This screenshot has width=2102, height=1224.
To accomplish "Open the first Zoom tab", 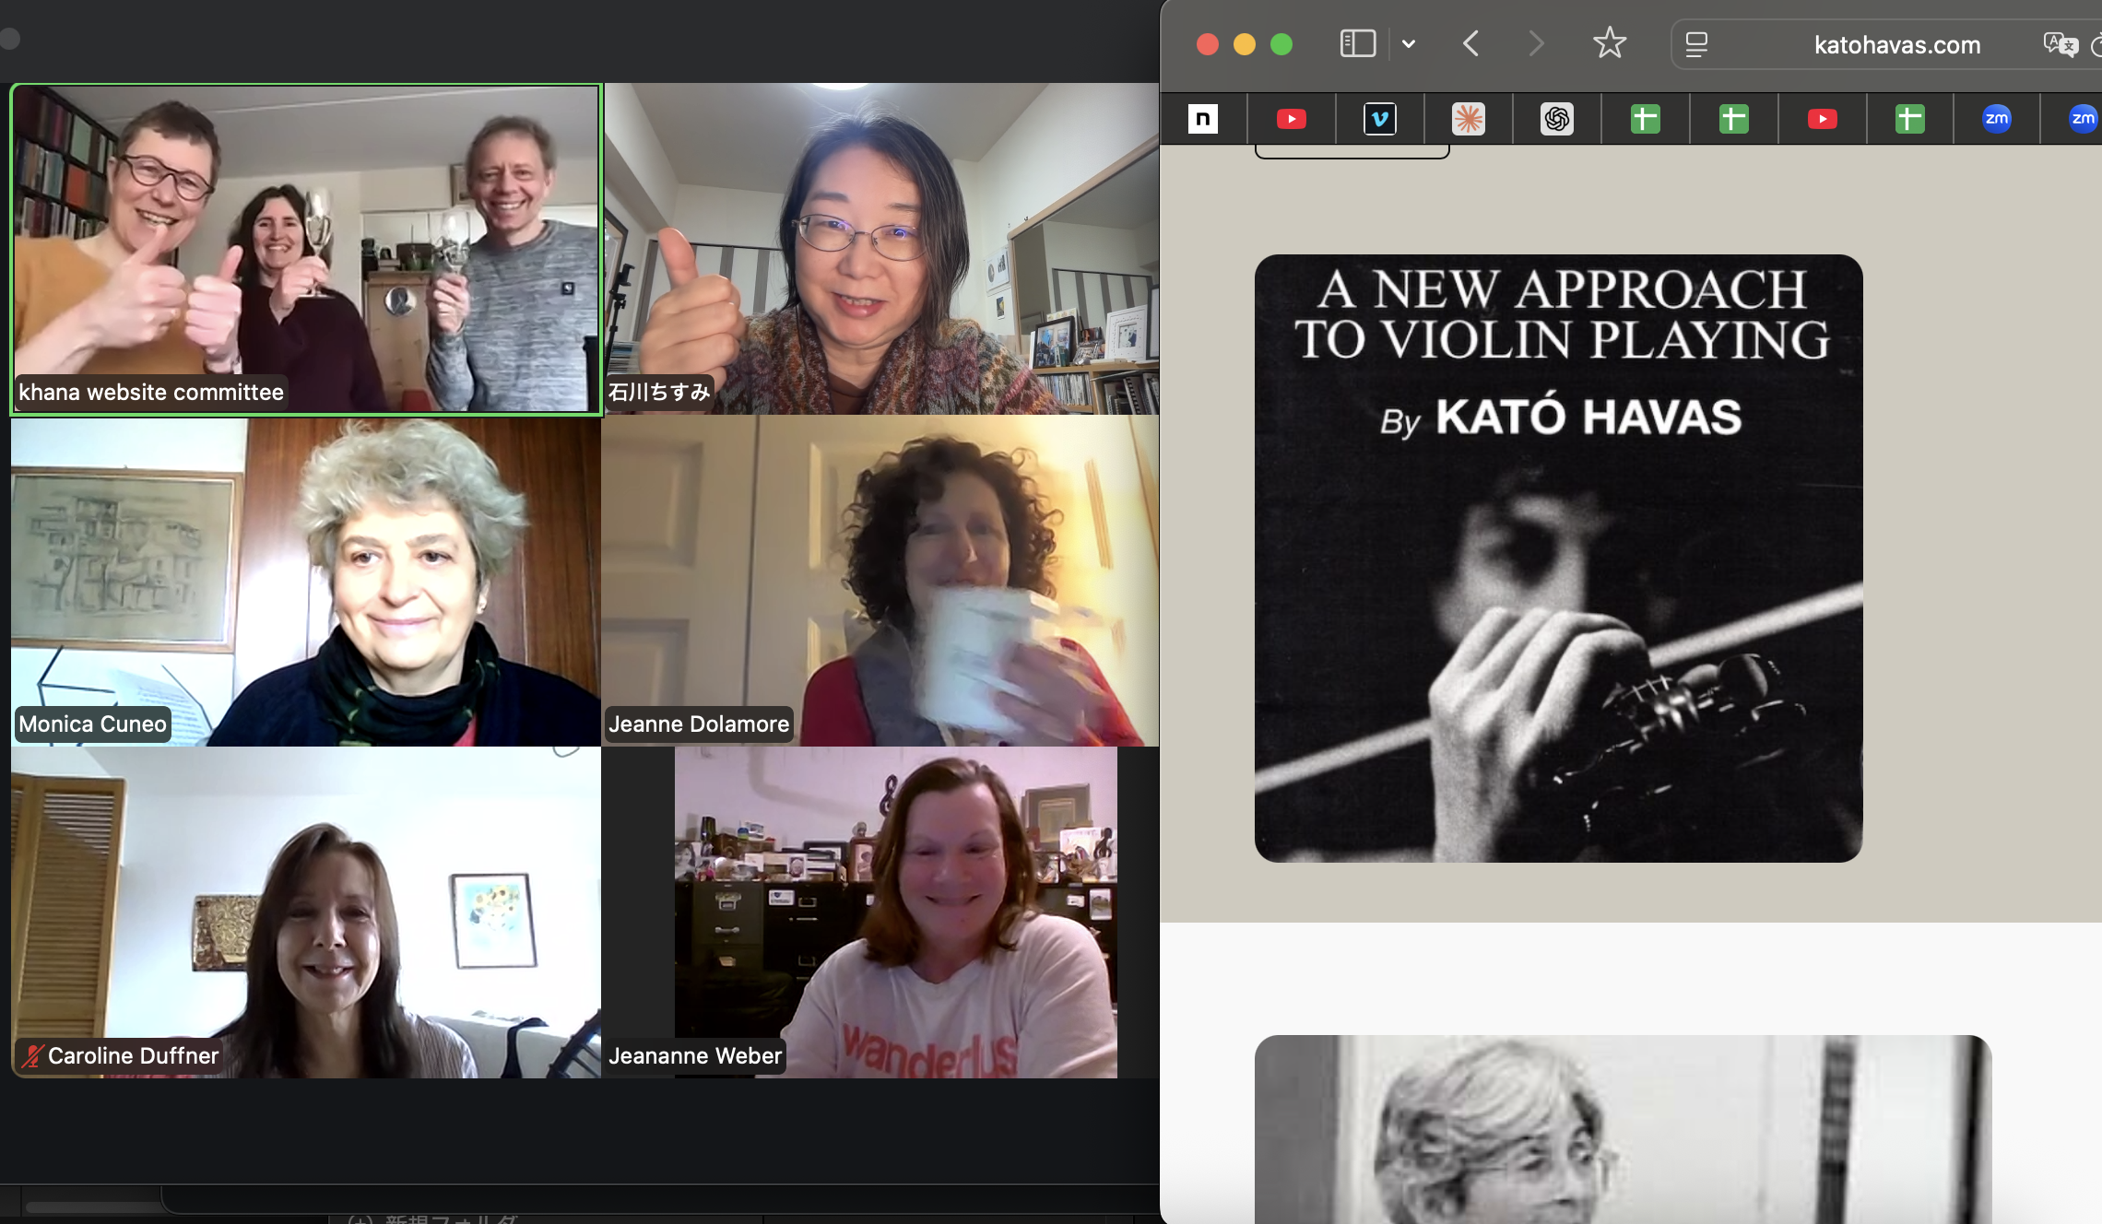I will pos(1997,119).
